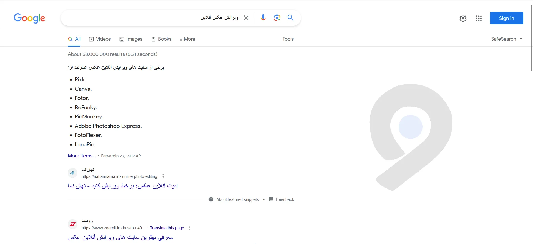The width and height of the screenshot is (533, 244).
Task: Open the settings gear icon
Action: (463, 18)
